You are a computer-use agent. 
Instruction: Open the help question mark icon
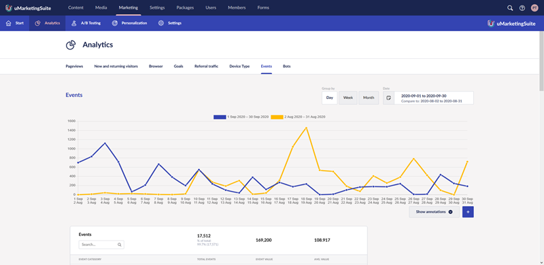(x=522, y=7)
